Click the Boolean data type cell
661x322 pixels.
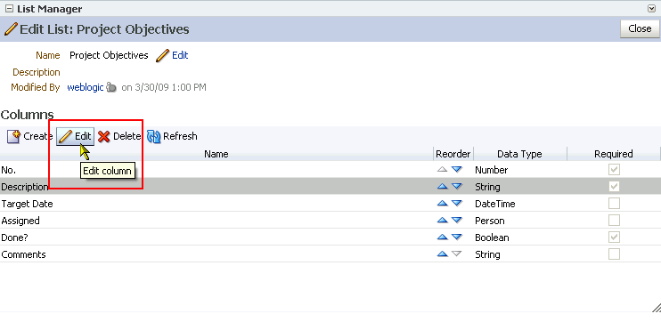(492, 237)
